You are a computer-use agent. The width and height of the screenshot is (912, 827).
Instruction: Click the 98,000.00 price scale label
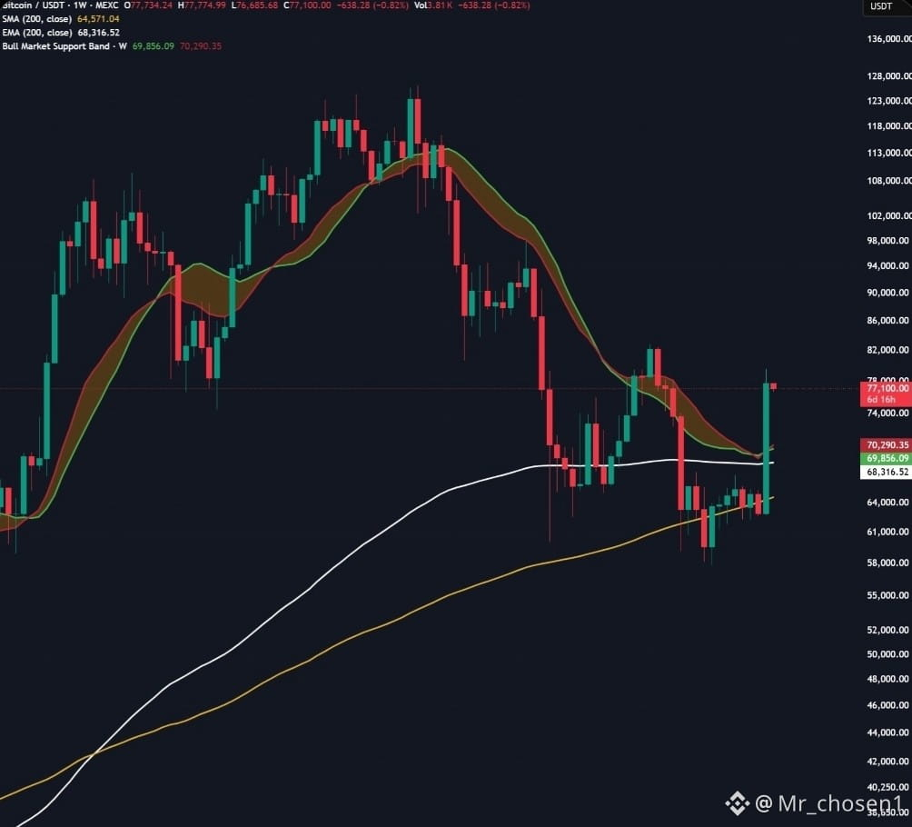click(888, 240)
